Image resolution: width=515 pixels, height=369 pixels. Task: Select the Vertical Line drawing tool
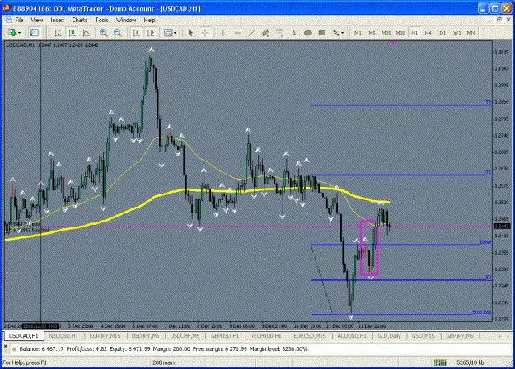(x=223, y=33)
